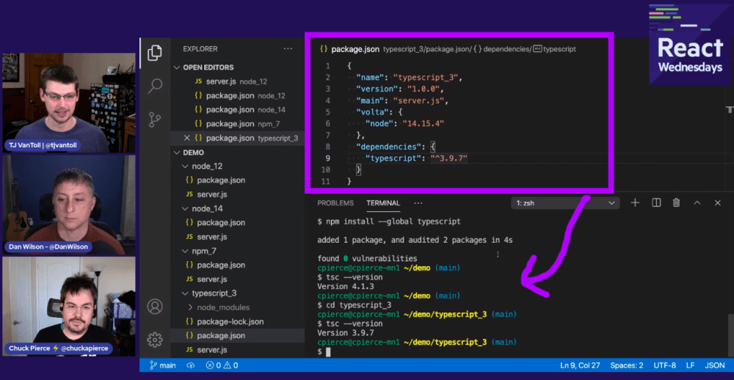
Task: Click the Dan Wilson video thumbnail
Action: tap(69, 205)
